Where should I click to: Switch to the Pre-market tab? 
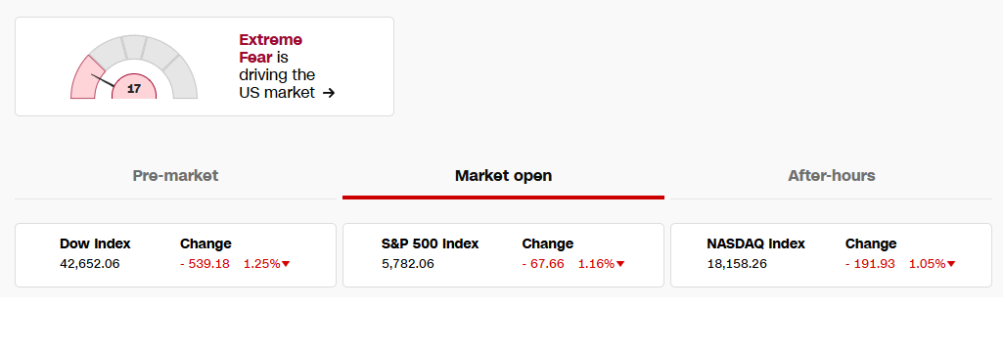[175, 176]
